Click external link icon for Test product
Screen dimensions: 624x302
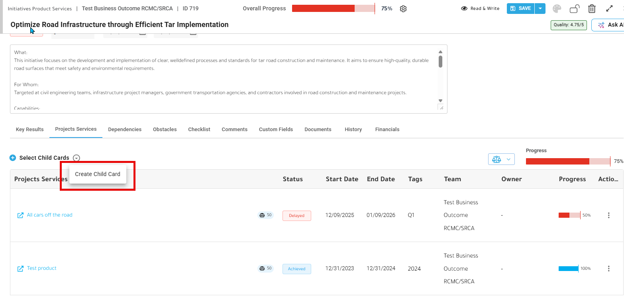[x=20, y=269]
